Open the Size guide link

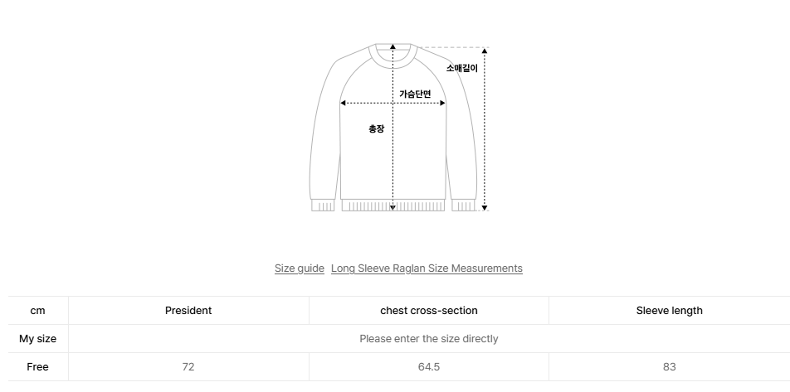(299, 269)
